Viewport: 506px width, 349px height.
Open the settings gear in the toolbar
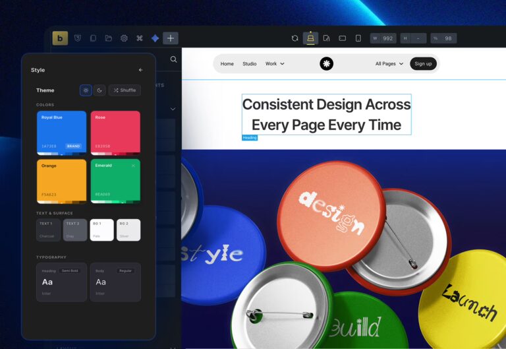coord(124,38)
